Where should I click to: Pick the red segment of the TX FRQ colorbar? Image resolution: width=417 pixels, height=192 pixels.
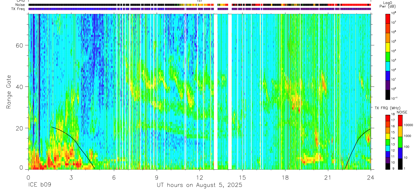pos(388,118)
